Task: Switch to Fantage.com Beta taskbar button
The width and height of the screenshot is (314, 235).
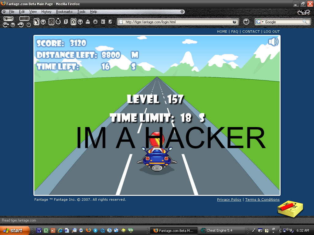Action: (174, 231)
